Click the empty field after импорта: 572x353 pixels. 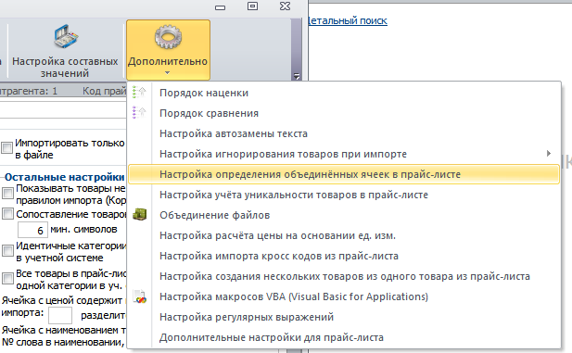60,315
